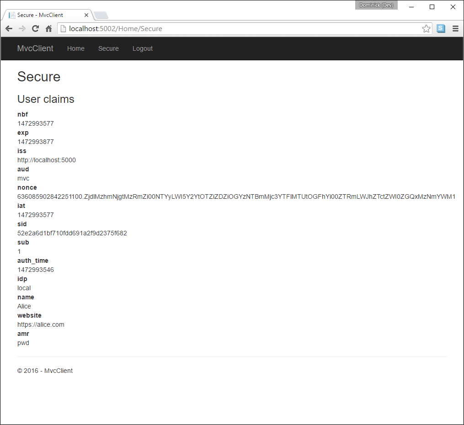Screen dimensions: 464x425
Task: Click the page icon in address bar
Action: [63, 29]
